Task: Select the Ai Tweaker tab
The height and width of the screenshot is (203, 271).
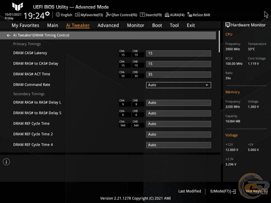Action: click(x=78, y=25)
